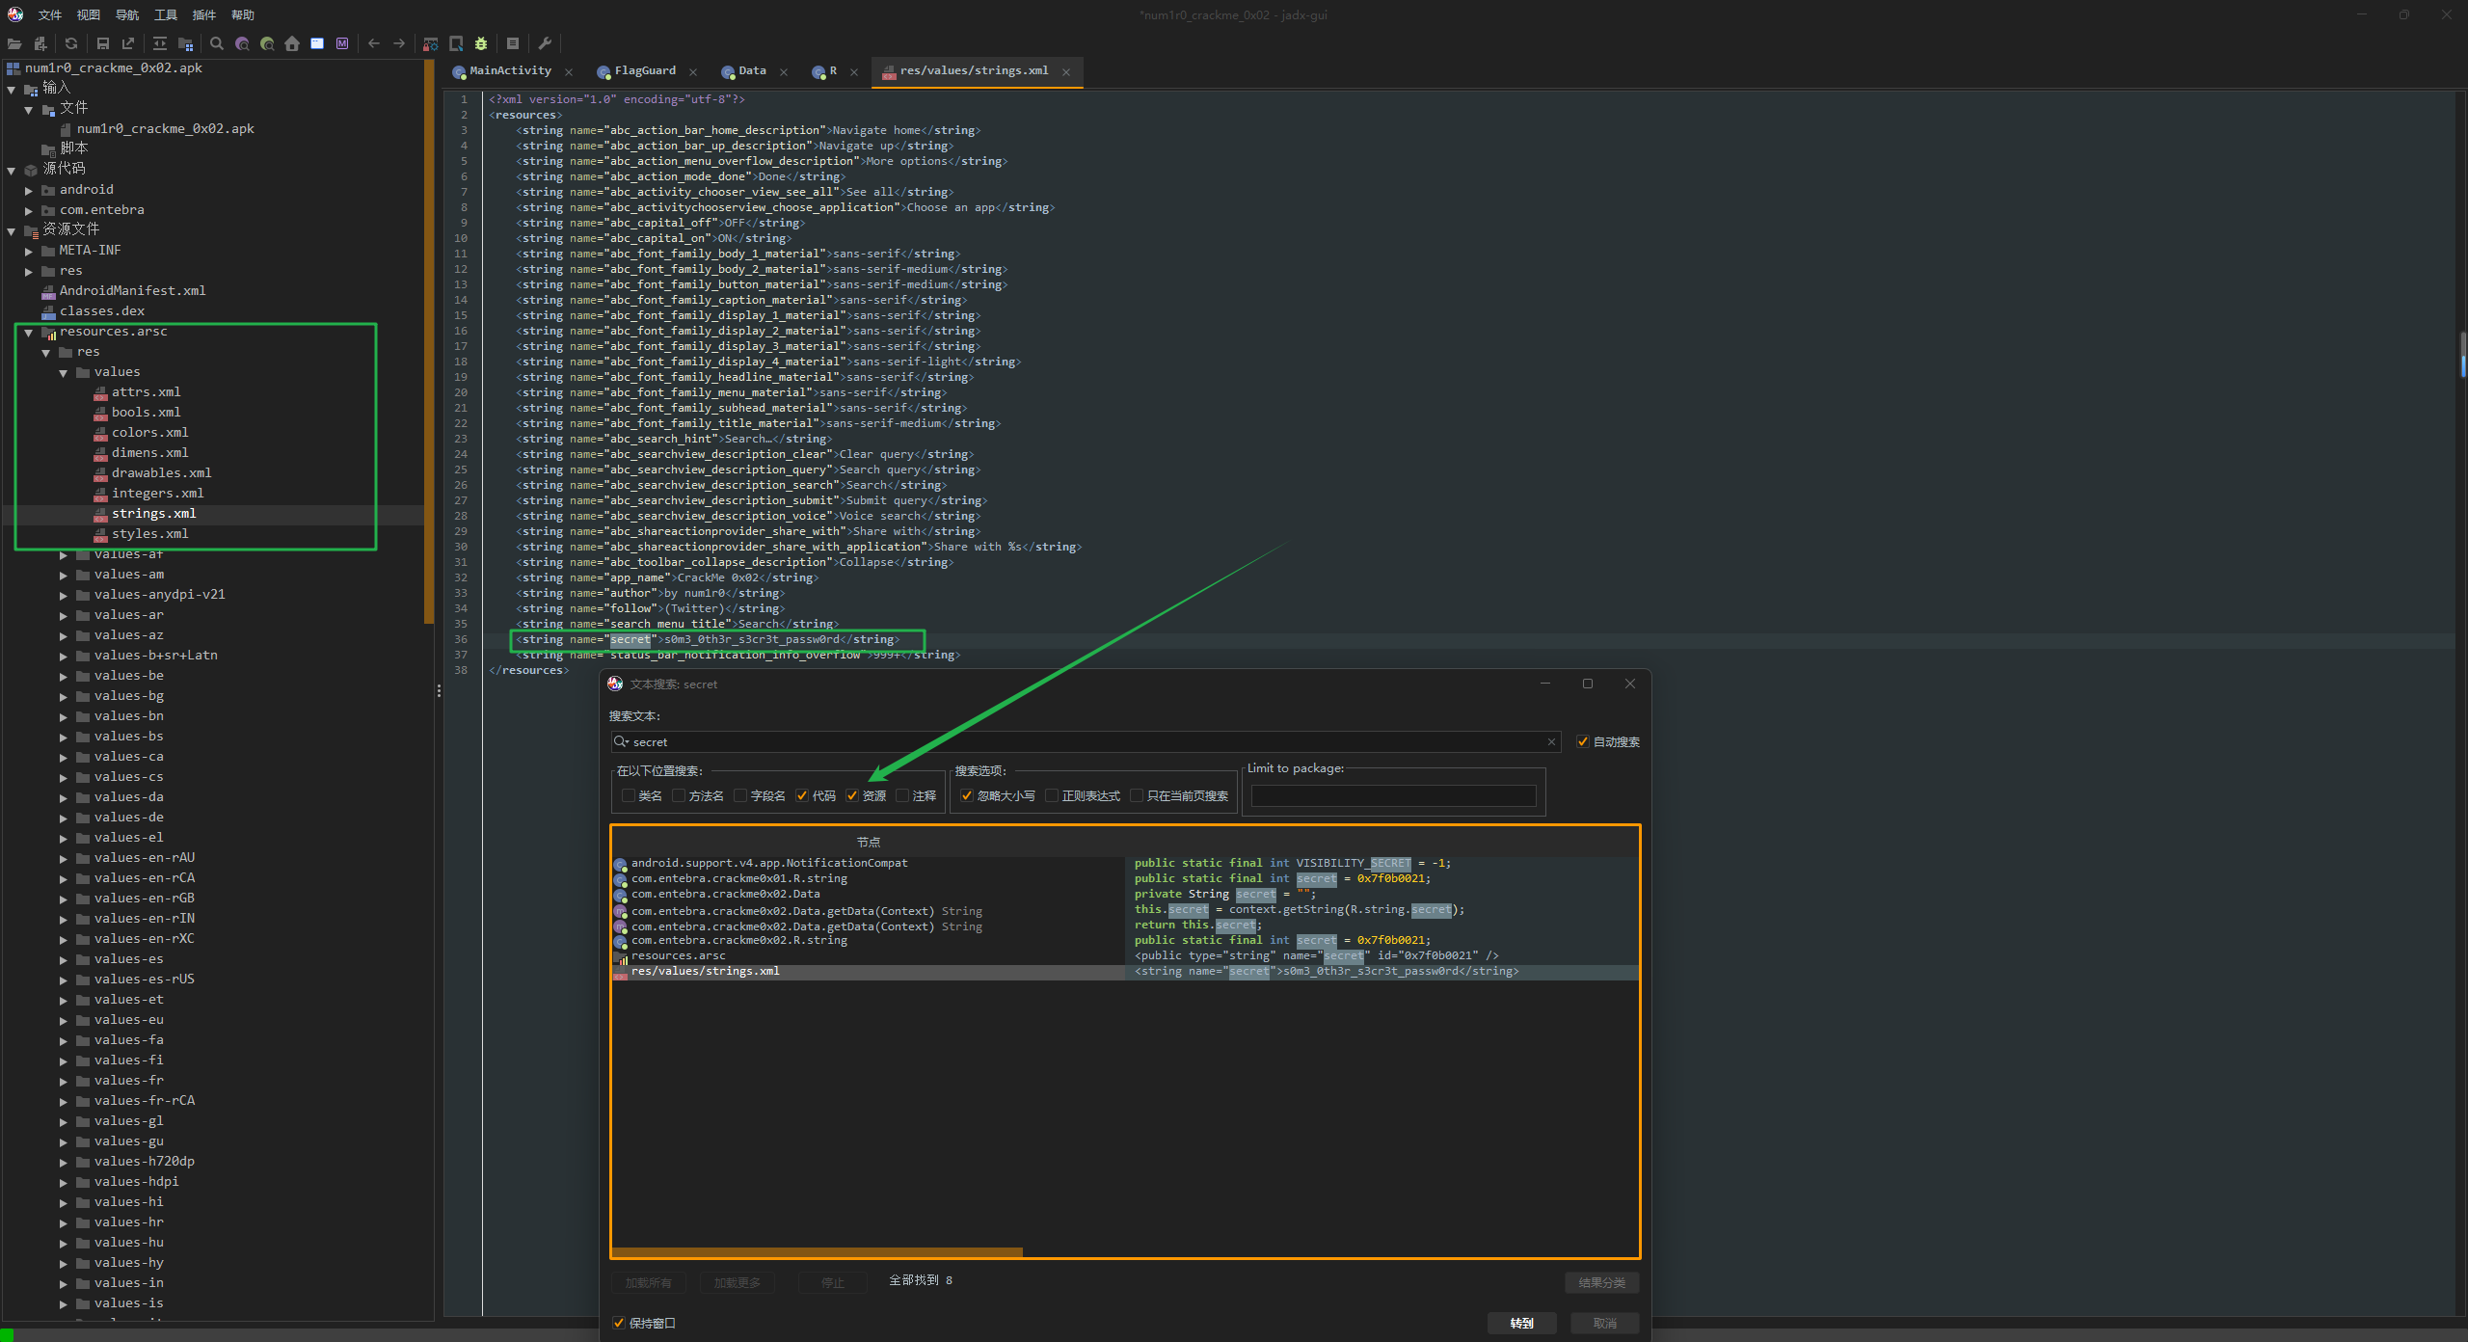
Task: Expand the values-af folder
Action: pos(64,555)
